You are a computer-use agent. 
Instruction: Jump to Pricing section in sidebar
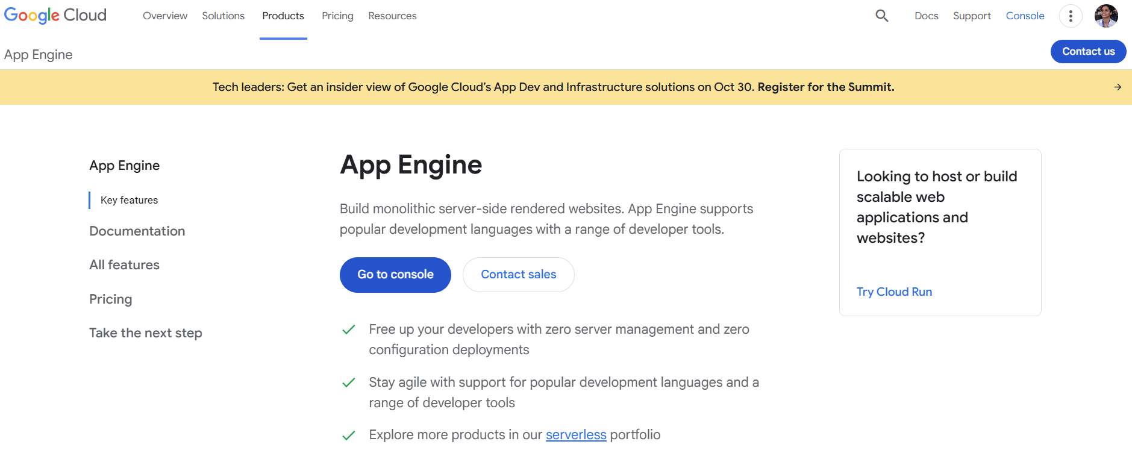tap(111, 299)
